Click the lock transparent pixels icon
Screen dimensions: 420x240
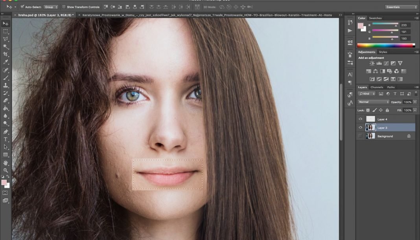coord(368,110)
